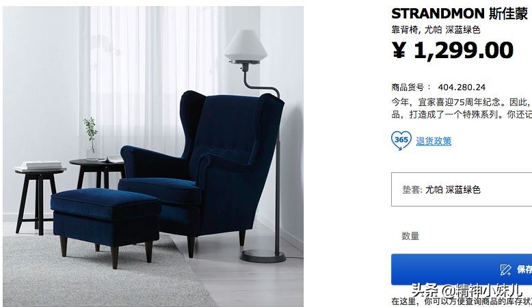Click the white floor lamp shade
Screen dimensions: 532x307
pyautogui.click(x=246, y=44)
